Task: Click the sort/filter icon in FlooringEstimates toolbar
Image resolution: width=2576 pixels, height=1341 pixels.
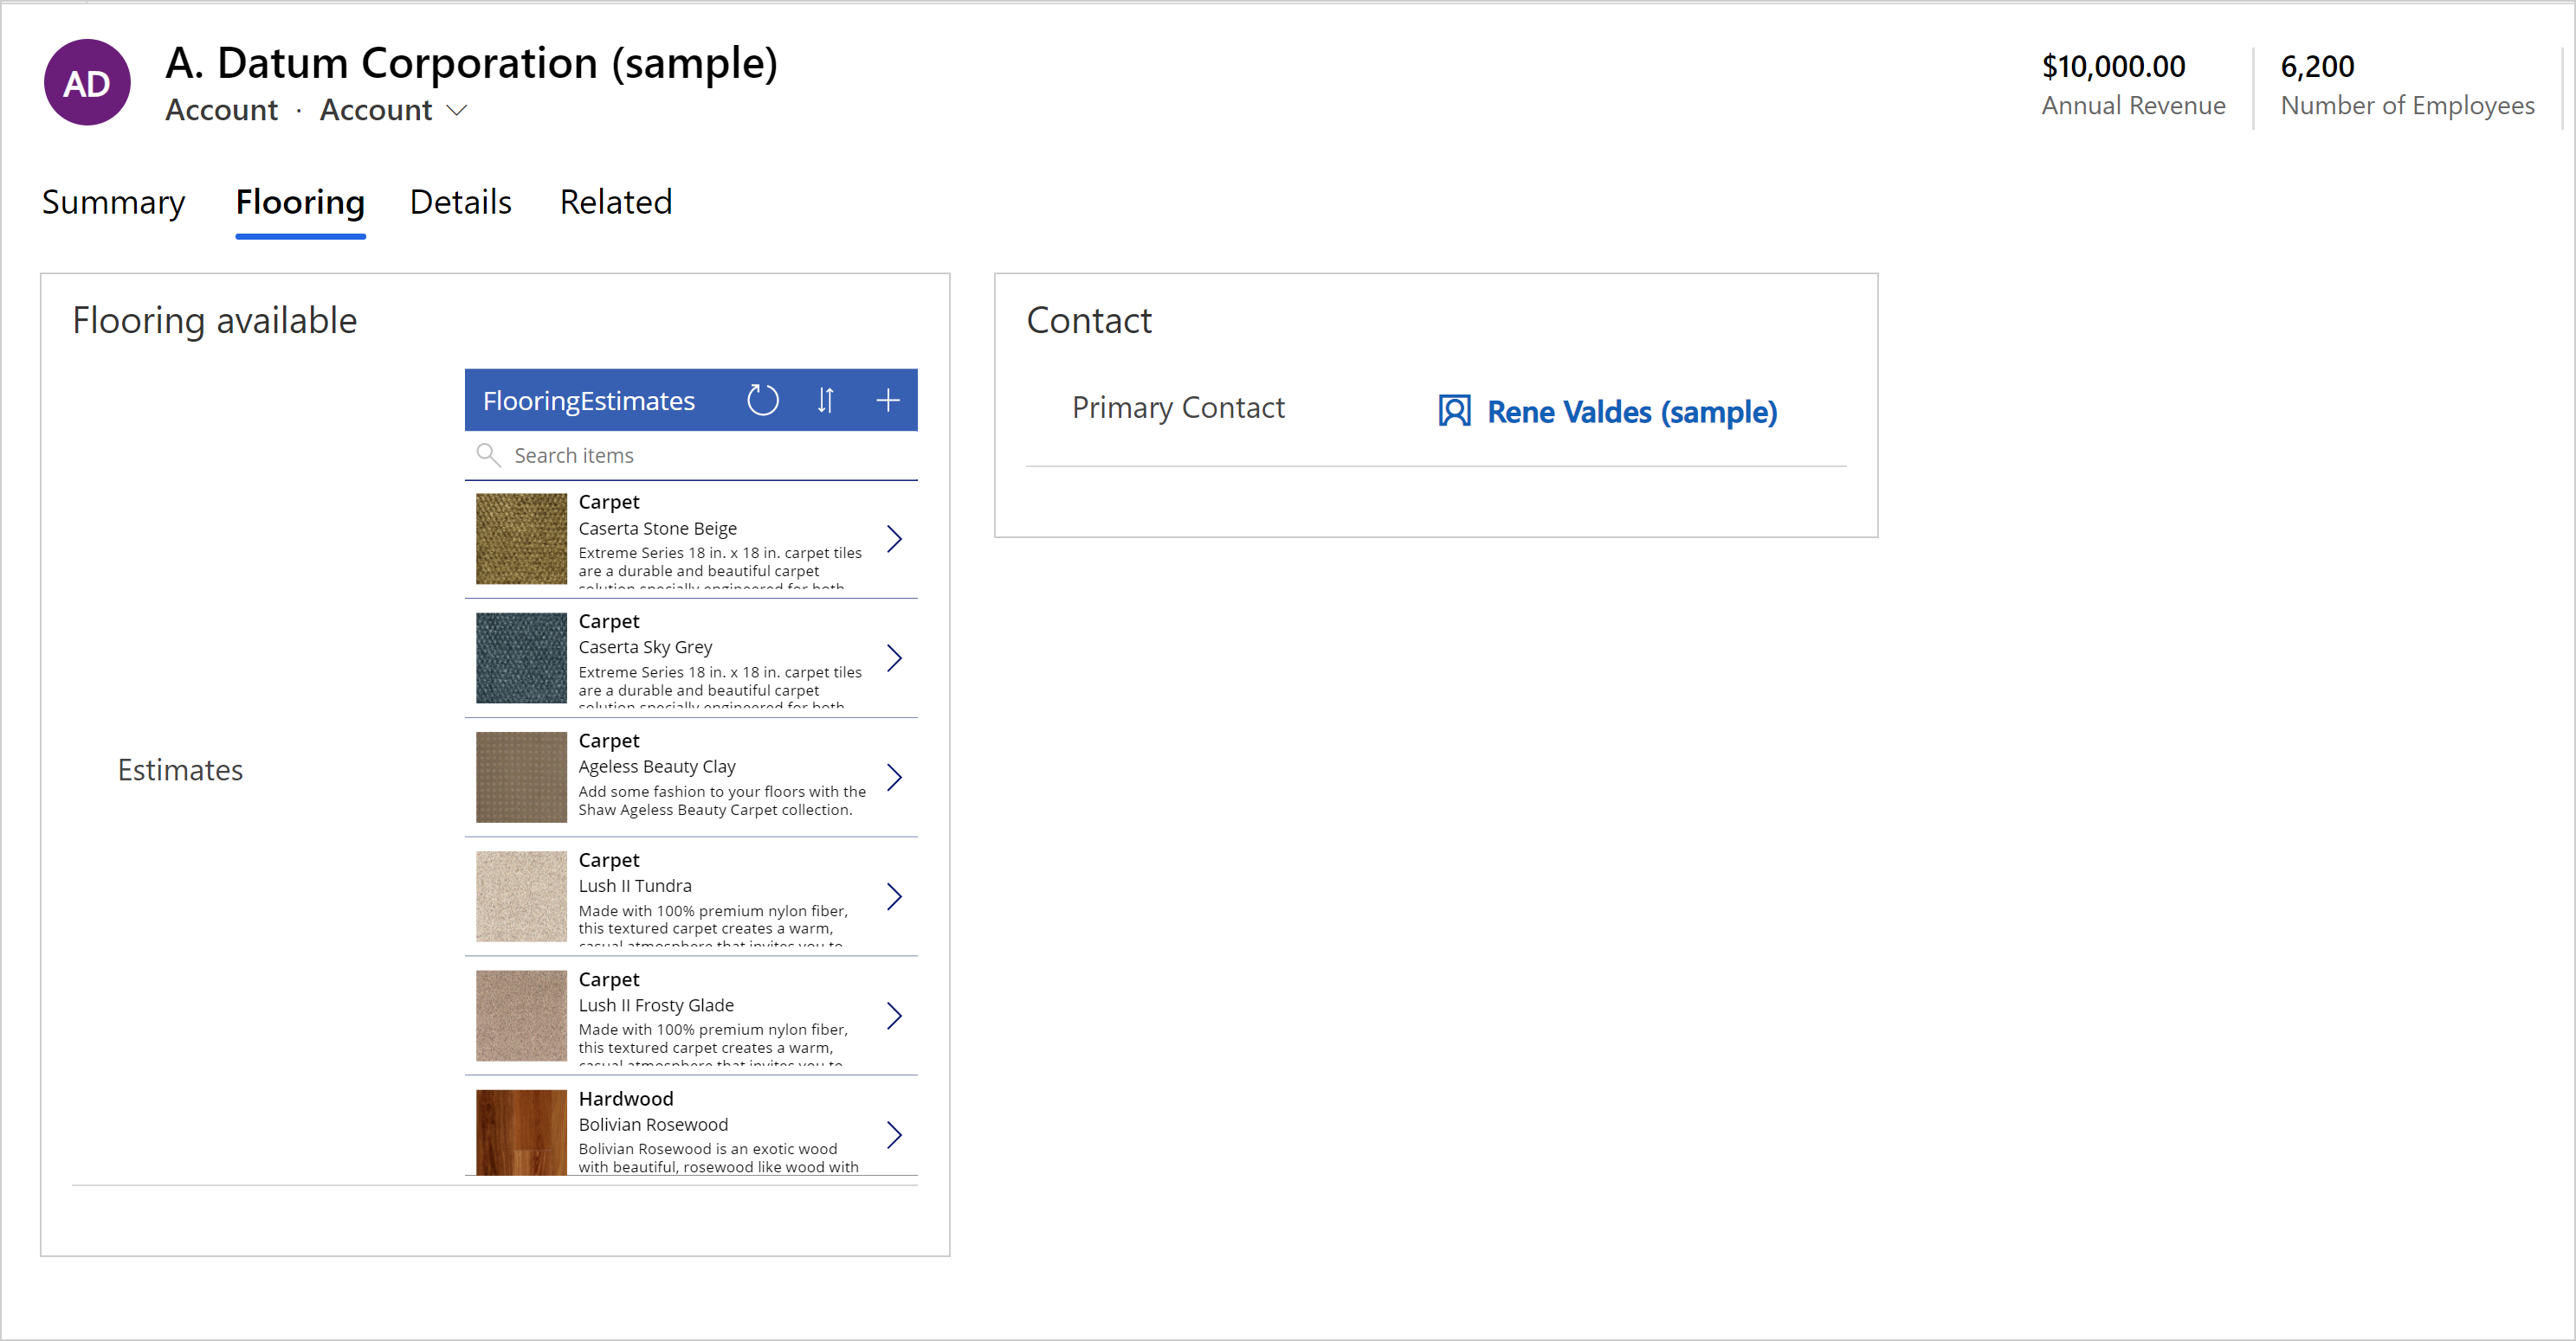Action: 824,398
